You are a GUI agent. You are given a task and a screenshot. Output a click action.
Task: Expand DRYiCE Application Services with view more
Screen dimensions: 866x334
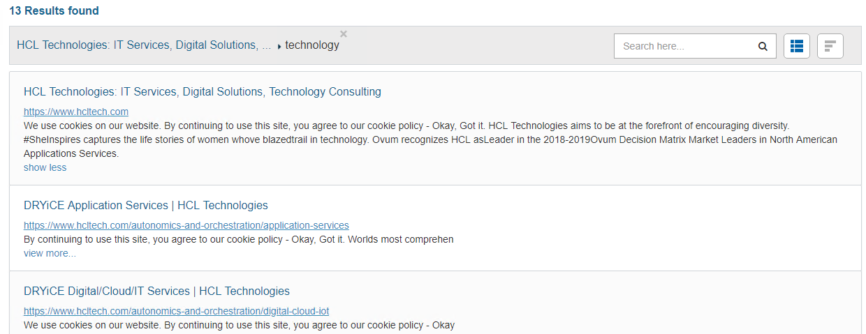tap(50, 253)
